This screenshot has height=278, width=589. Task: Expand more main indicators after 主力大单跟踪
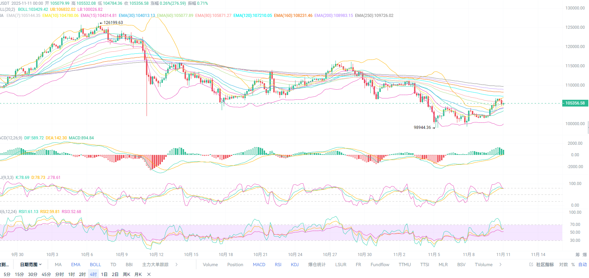[176, 264]
